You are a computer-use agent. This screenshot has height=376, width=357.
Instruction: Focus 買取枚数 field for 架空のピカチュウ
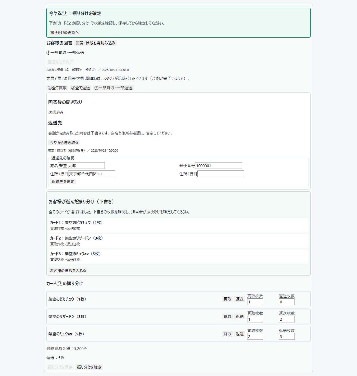[x=255, y=302]
